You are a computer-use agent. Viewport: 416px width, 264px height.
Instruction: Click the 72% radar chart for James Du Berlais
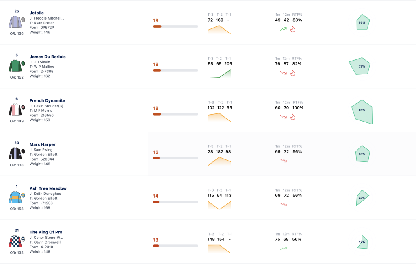coord(360,66)
